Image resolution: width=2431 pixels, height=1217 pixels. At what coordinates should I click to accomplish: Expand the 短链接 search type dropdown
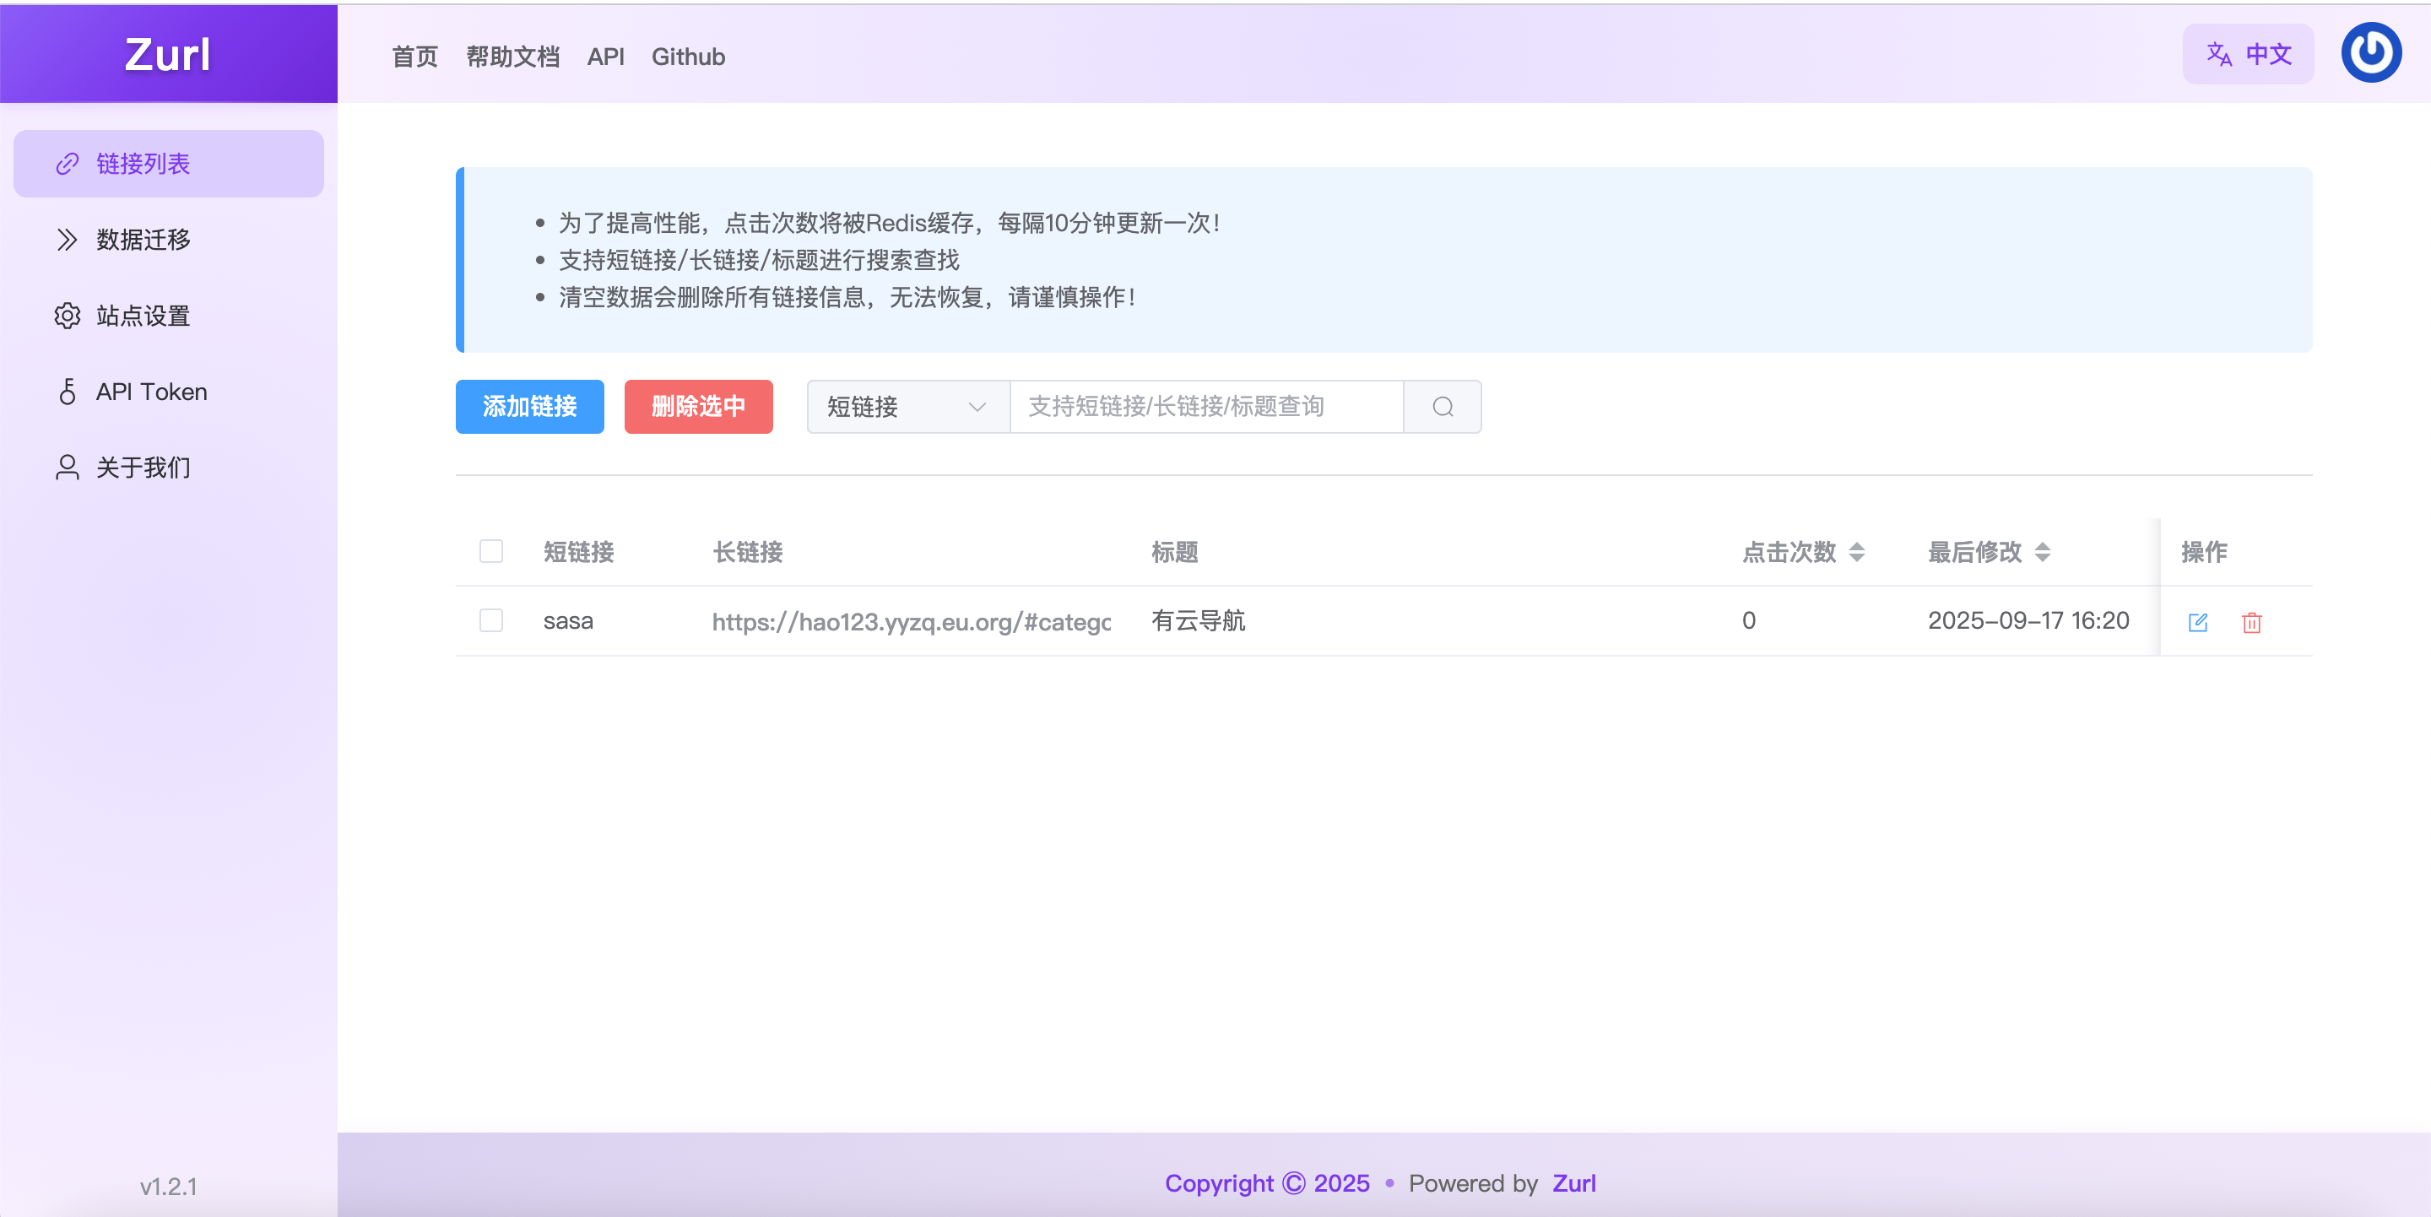coord(907,407)
